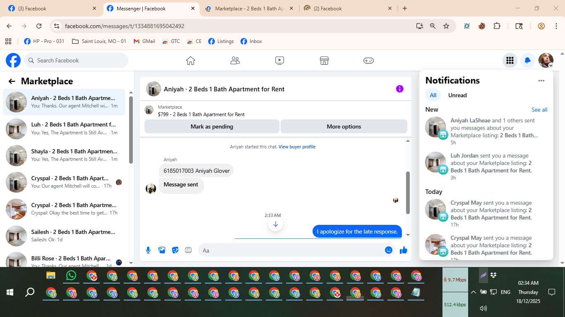Open Chrome zoom magnifier icon in address bar
Viewport: 565px width, 317px height.
433,26
